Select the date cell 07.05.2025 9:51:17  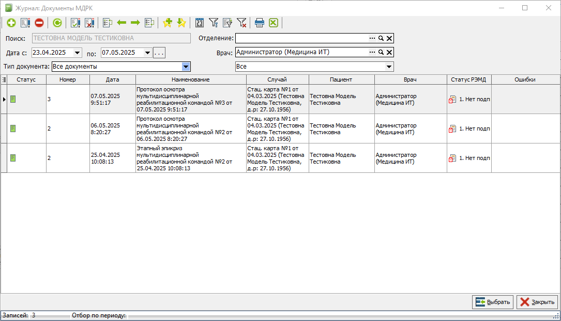click(112, 99)
